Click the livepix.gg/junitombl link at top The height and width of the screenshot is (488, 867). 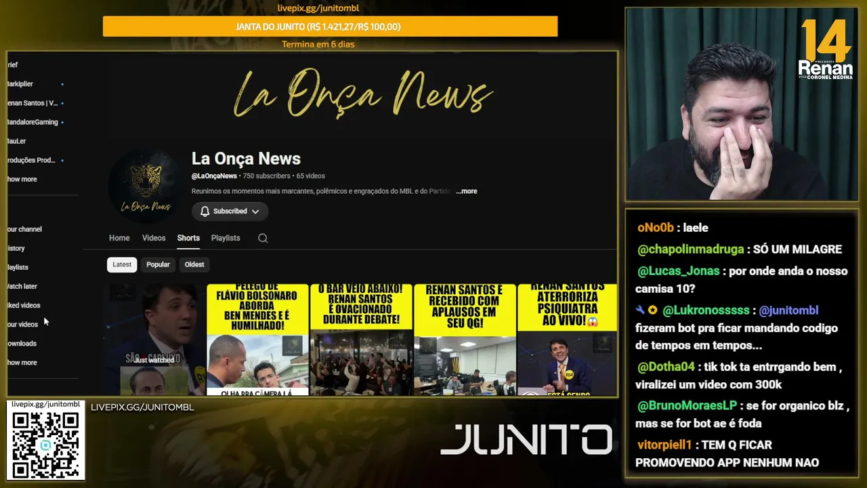point(318,8)
